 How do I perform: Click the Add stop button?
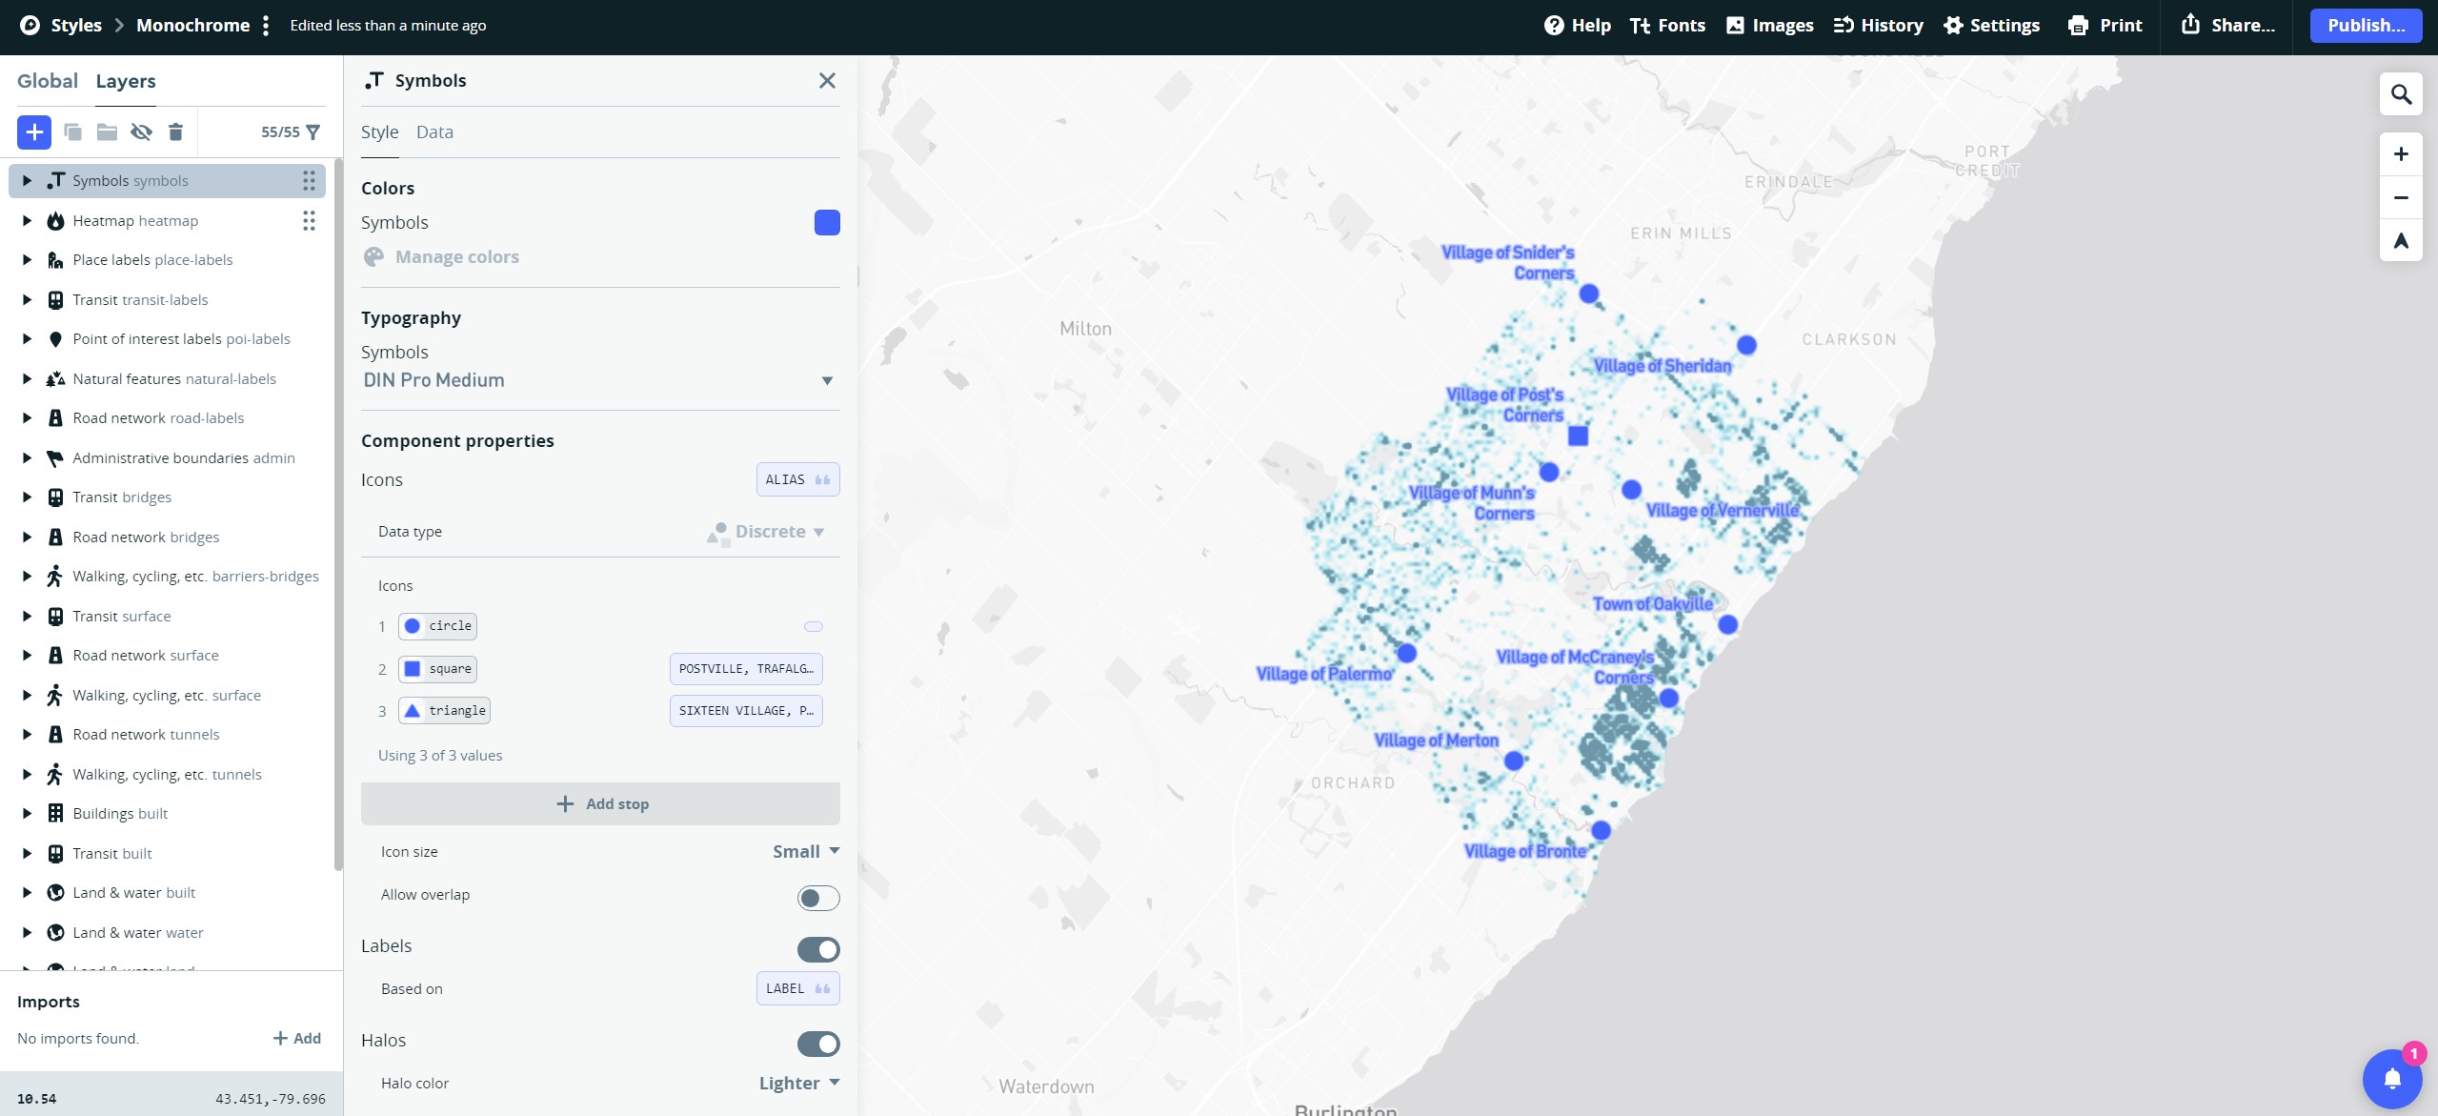click(600, 803)
